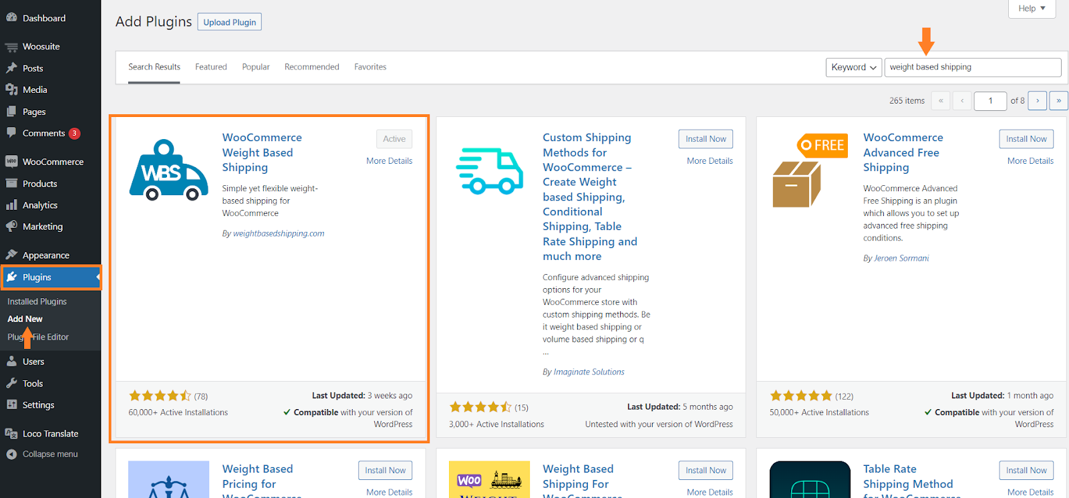Click the WBS truck plugin thumbnail
1069x498 pixels.
168,170
